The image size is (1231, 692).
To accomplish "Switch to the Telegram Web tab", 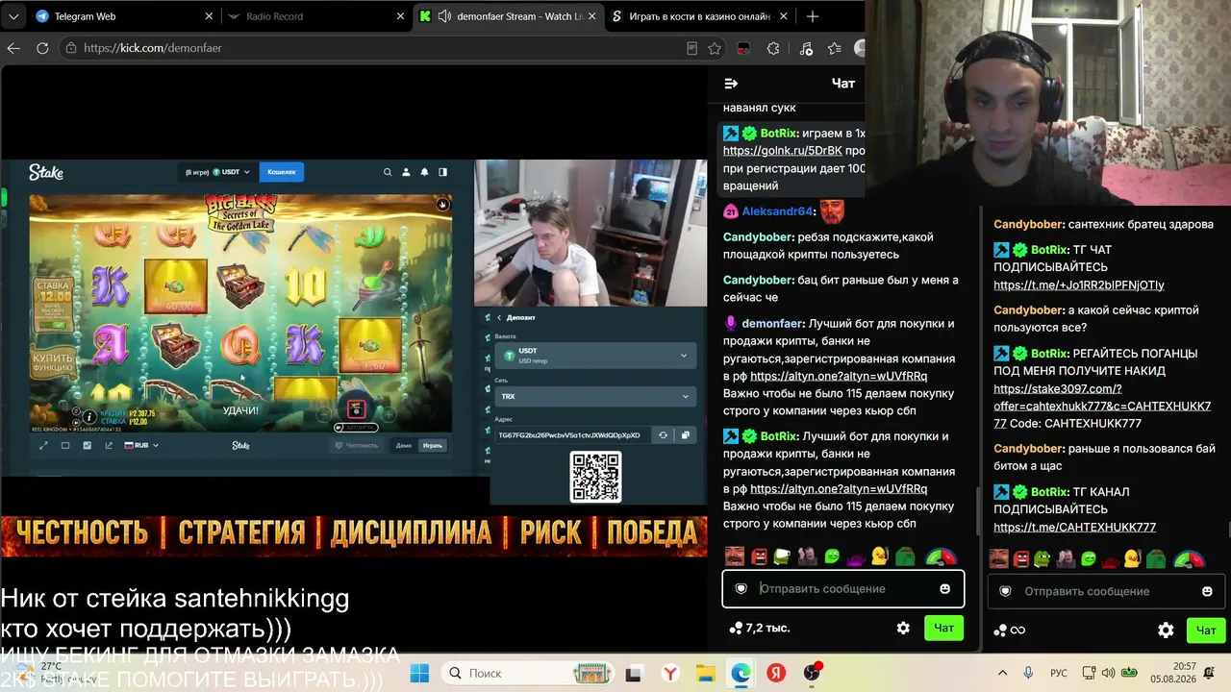I will tap(123, 16).
